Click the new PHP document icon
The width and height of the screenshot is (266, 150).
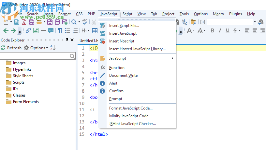coord(32,22)
